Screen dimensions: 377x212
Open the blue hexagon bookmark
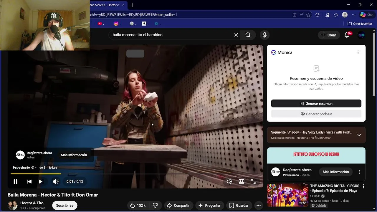coord(156,24)
